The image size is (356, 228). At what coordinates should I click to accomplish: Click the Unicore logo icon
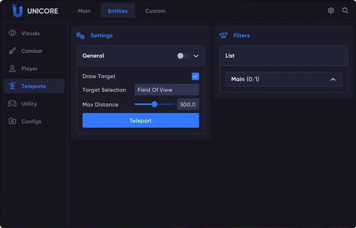[x=17, y=11]
